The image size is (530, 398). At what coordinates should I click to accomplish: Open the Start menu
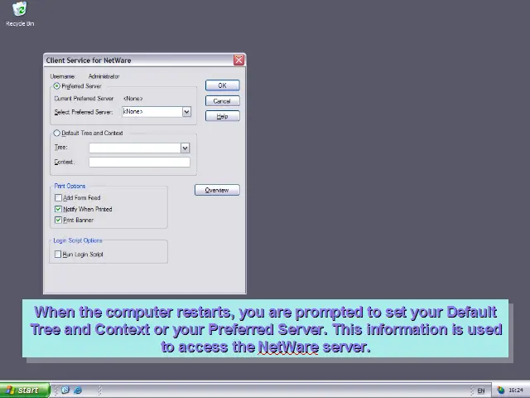point(25,390)
